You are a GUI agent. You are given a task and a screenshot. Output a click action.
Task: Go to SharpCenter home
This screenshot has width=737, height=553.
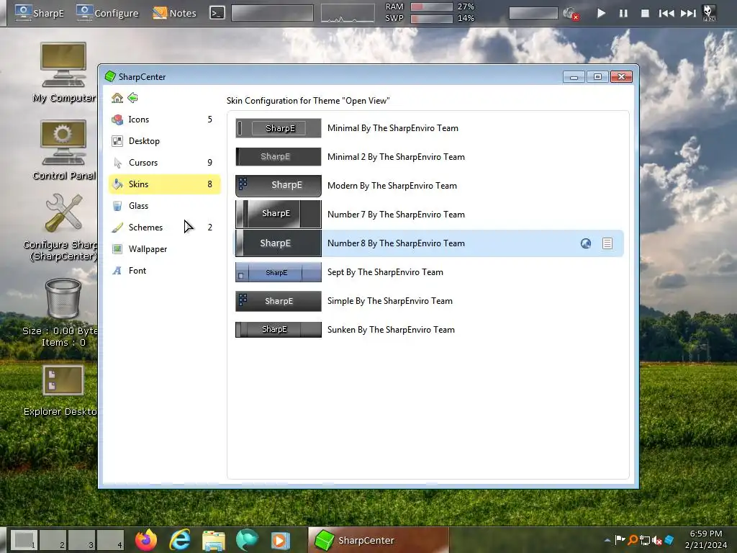pyautogui.click(x=117, y=98)
